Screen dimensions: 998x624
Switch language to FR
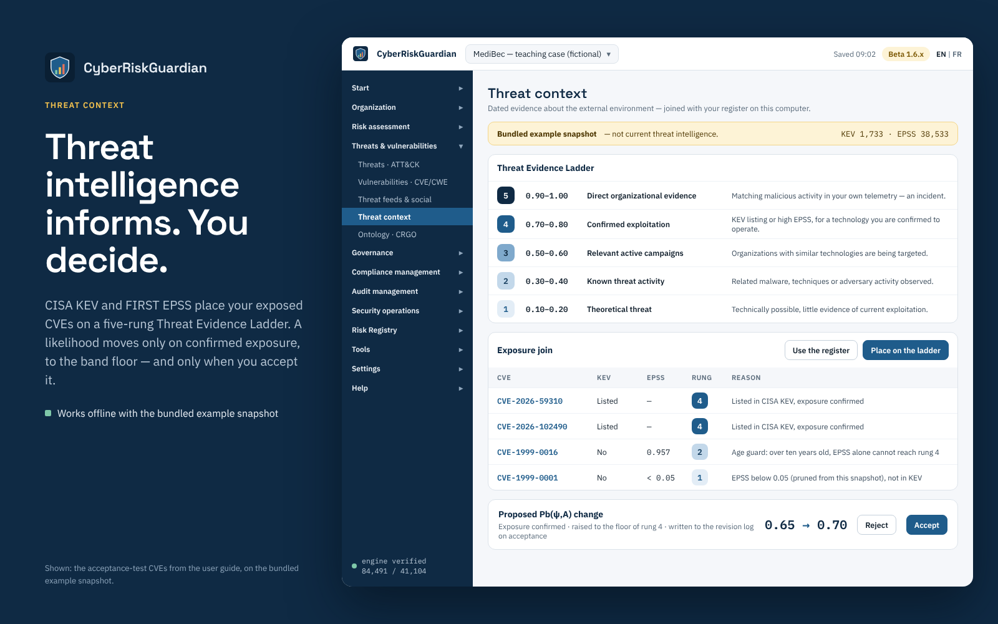click(957, 54)
